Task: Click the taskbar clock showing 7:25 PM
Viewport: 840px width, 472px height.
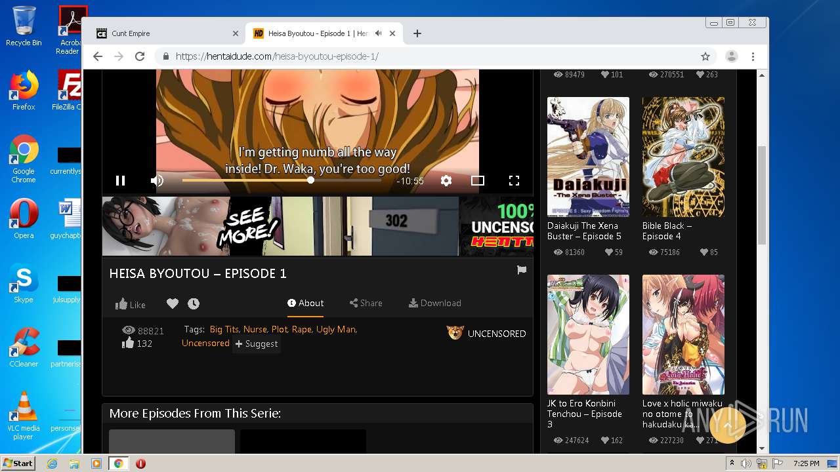Action: (x=806, y=463)
